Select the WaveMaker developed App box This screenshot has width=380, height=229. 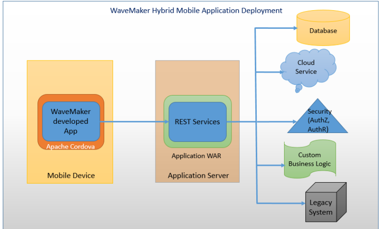(x=71, y=121)
